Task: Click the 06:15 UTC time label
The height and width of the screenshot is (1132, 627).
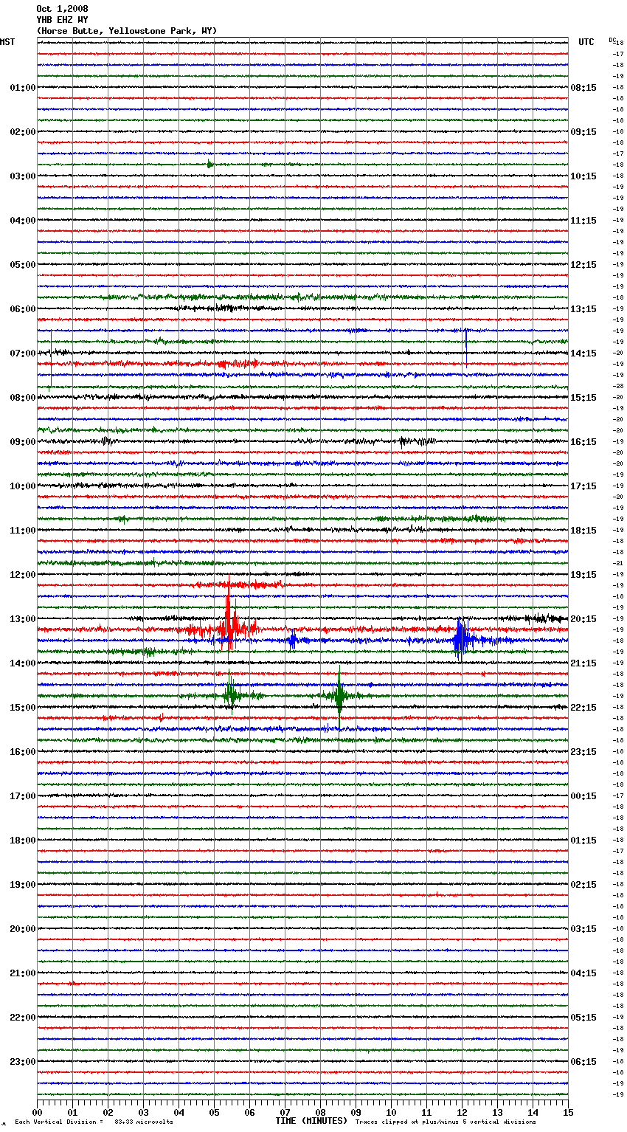Action: tap(583, 1062)
